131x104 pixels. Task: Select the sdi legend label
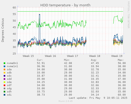click(9, 95)
